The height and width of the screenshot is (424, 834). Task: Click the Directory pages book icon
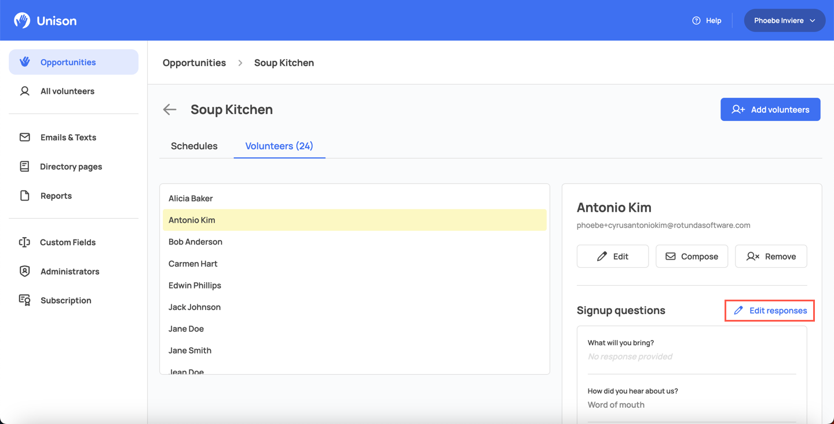24,167
